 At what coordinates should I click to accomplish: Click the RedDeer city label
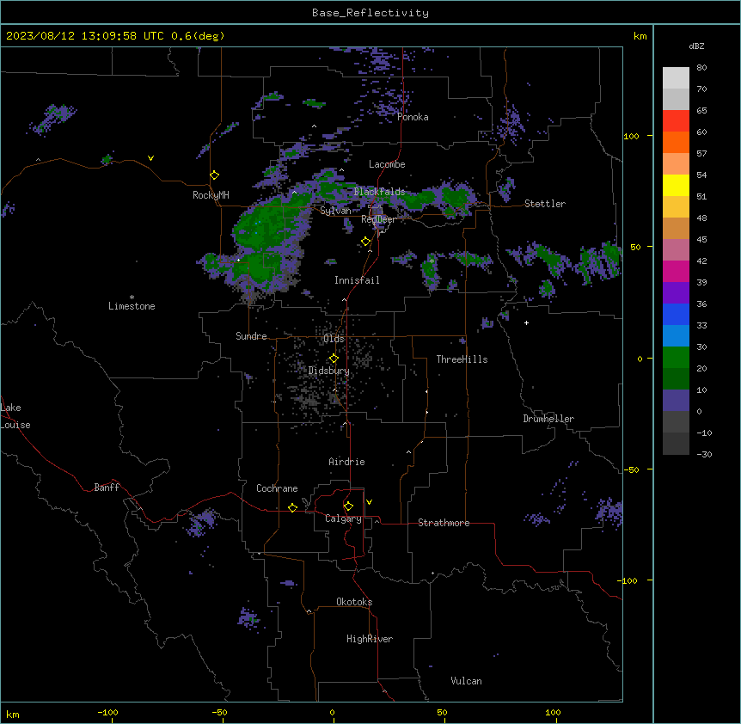(378, 219)
